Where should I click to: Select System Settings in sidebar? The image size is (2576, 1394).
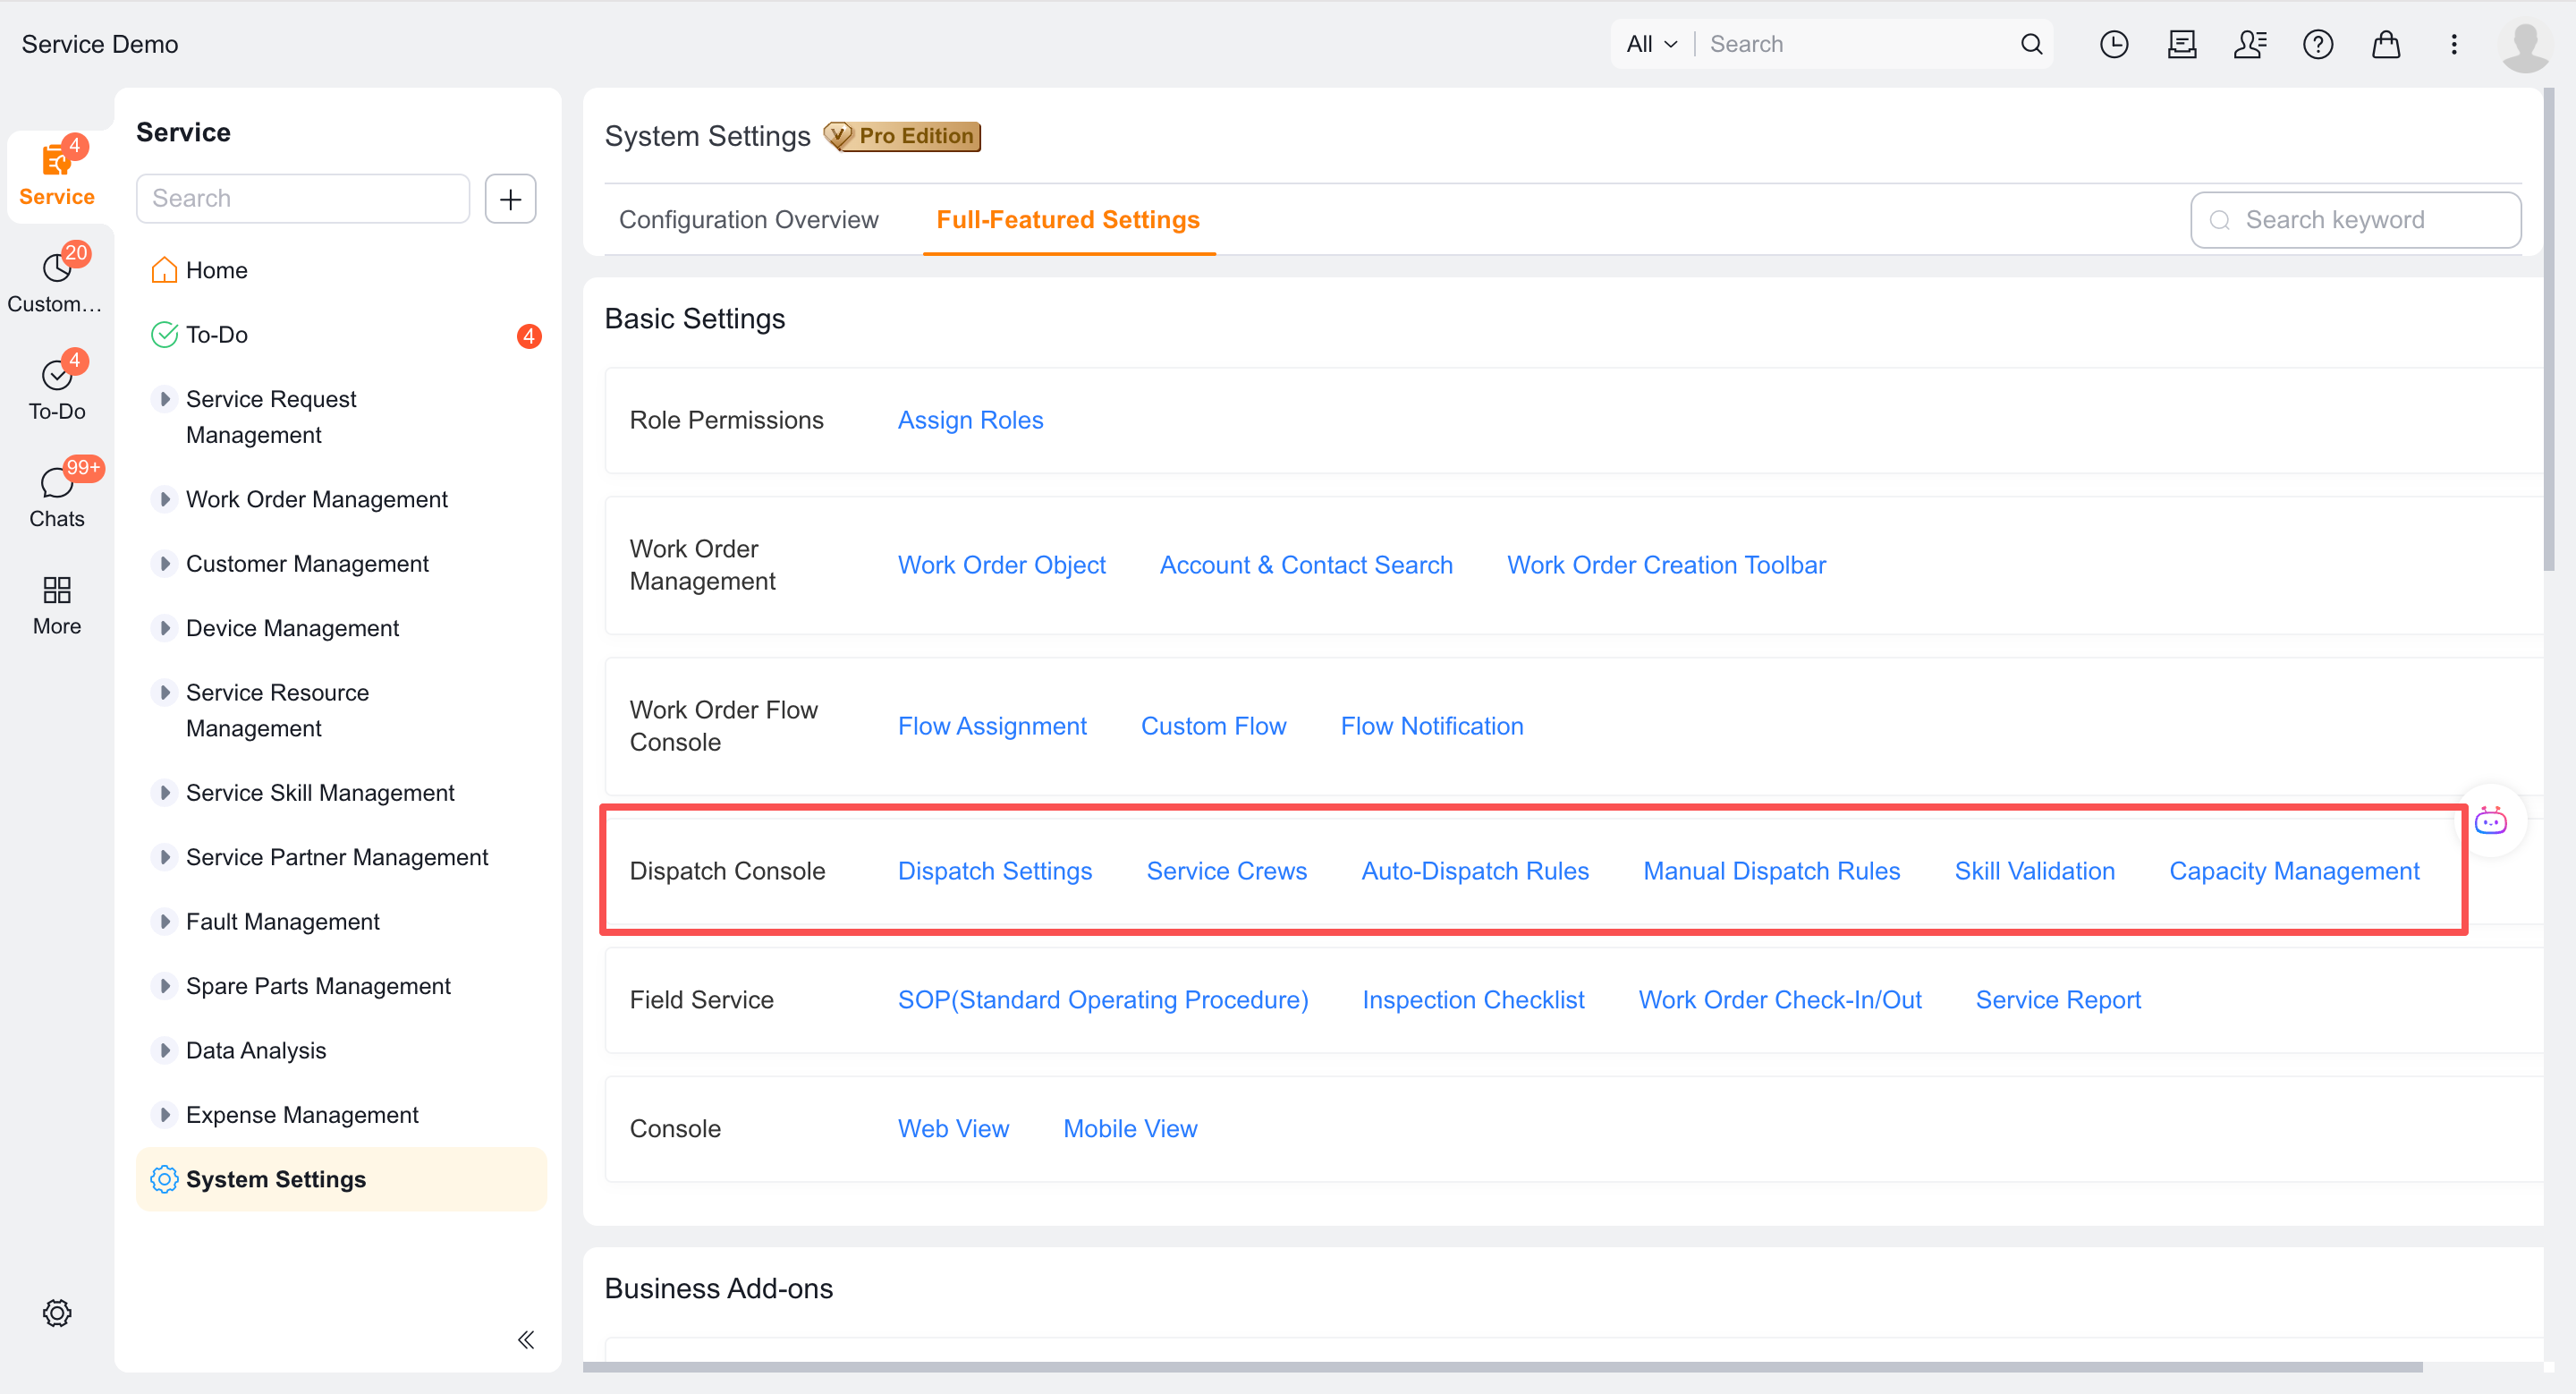pos(342,1179)
